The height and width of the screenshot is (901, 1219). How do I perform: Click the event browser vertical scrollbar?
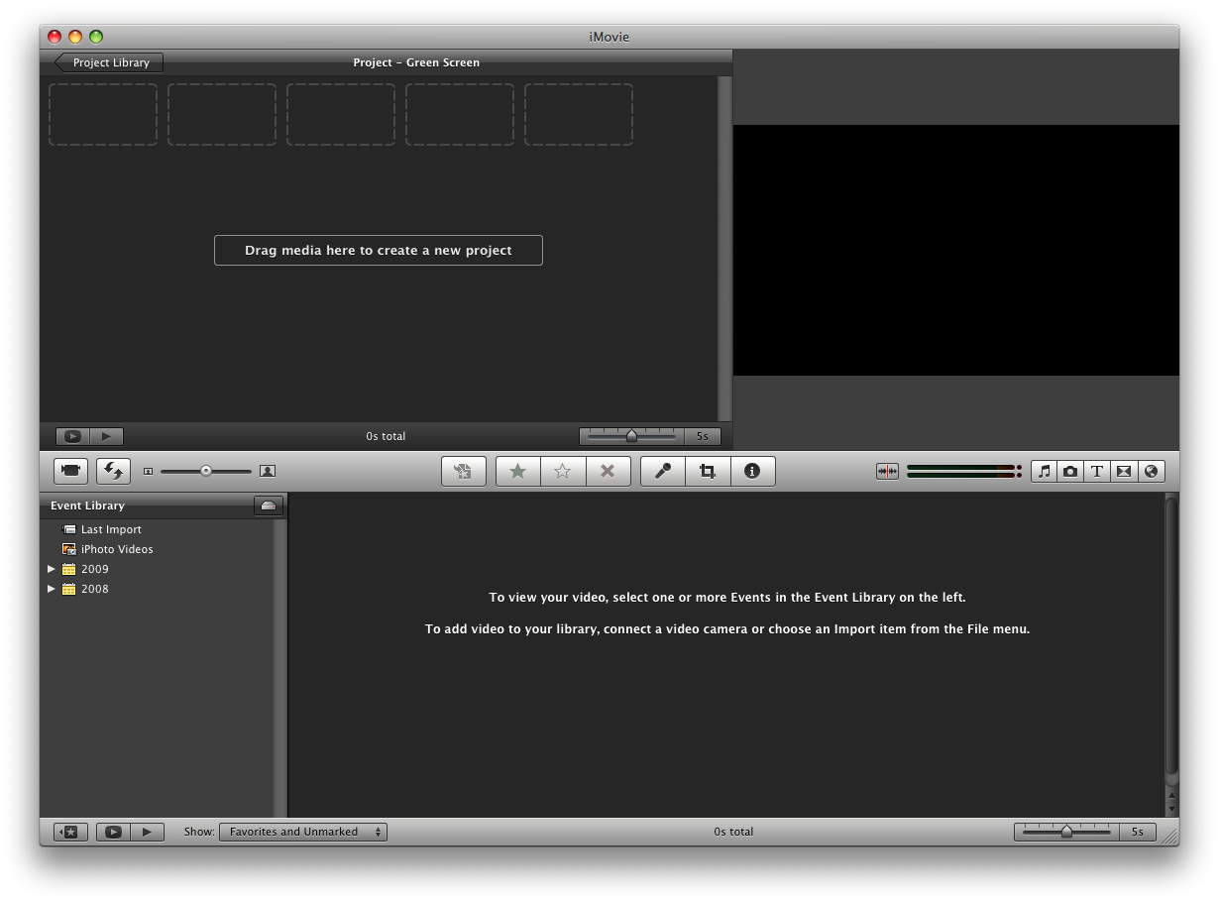1171,634
